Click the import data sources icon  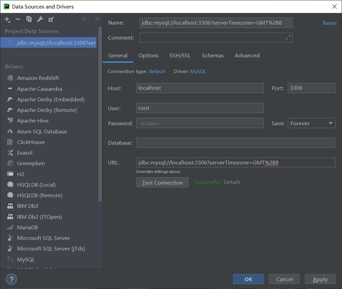coord(51,19)
